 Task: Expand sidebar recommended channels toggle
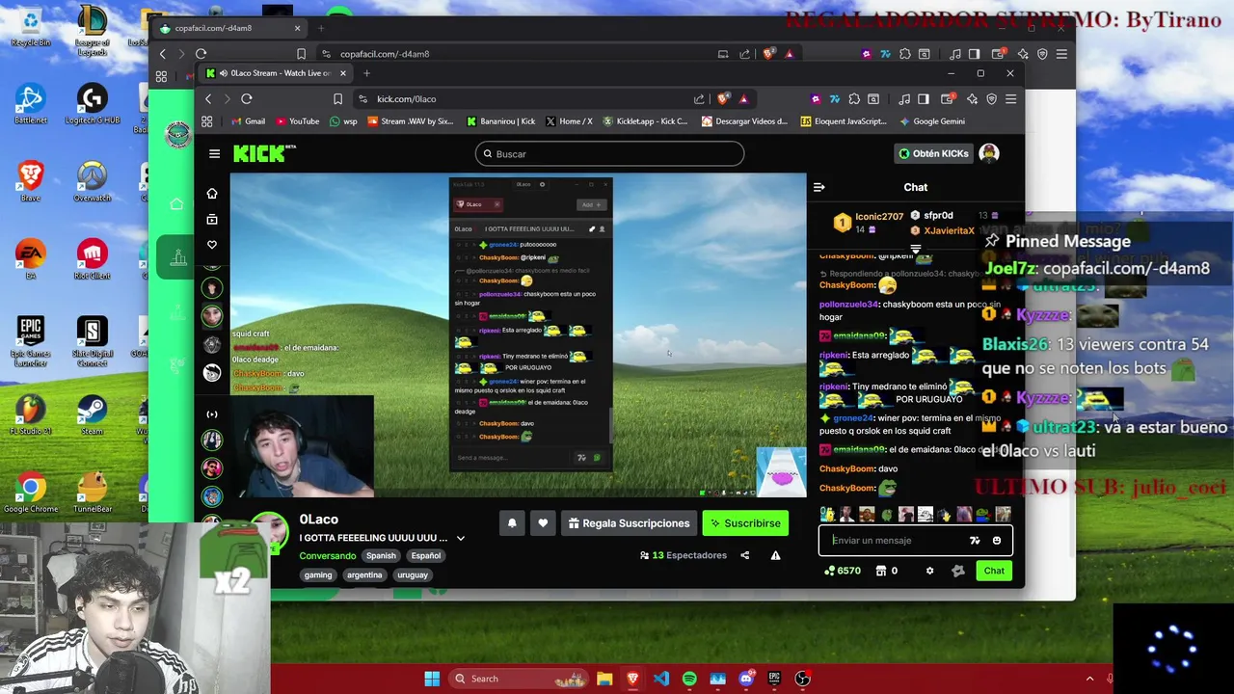[212, 414]
